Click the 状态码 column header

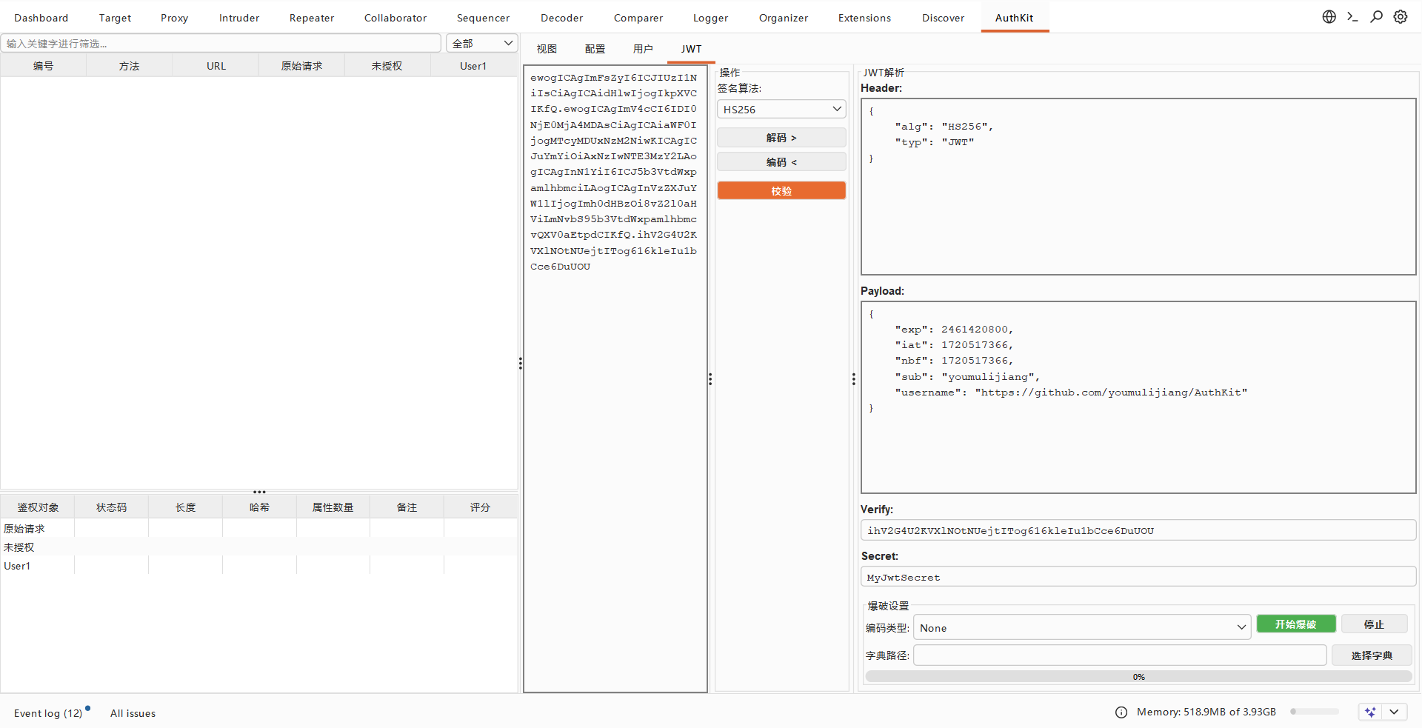(x=111, y=507)
